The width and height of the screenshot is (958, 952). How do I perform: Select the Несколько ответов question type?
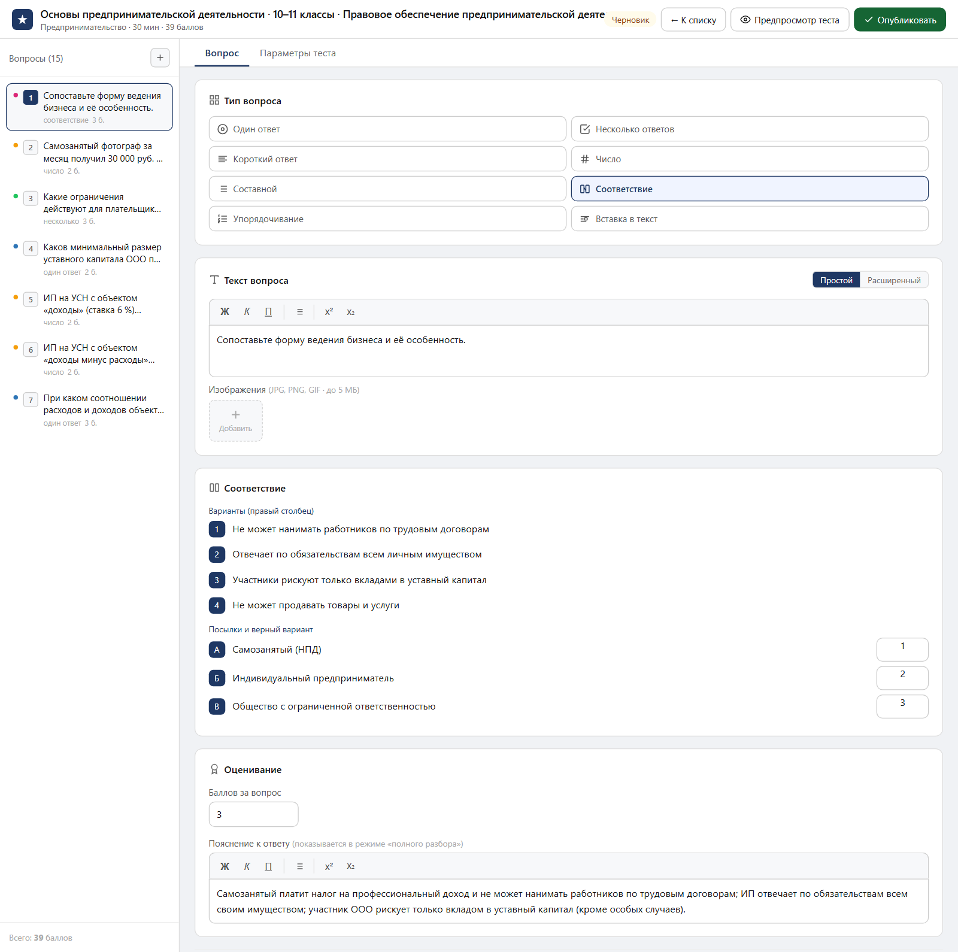tap(750, 129)
